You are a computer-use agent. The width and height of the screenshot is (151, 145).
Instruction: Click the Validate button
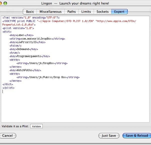(x=36, y=126)
